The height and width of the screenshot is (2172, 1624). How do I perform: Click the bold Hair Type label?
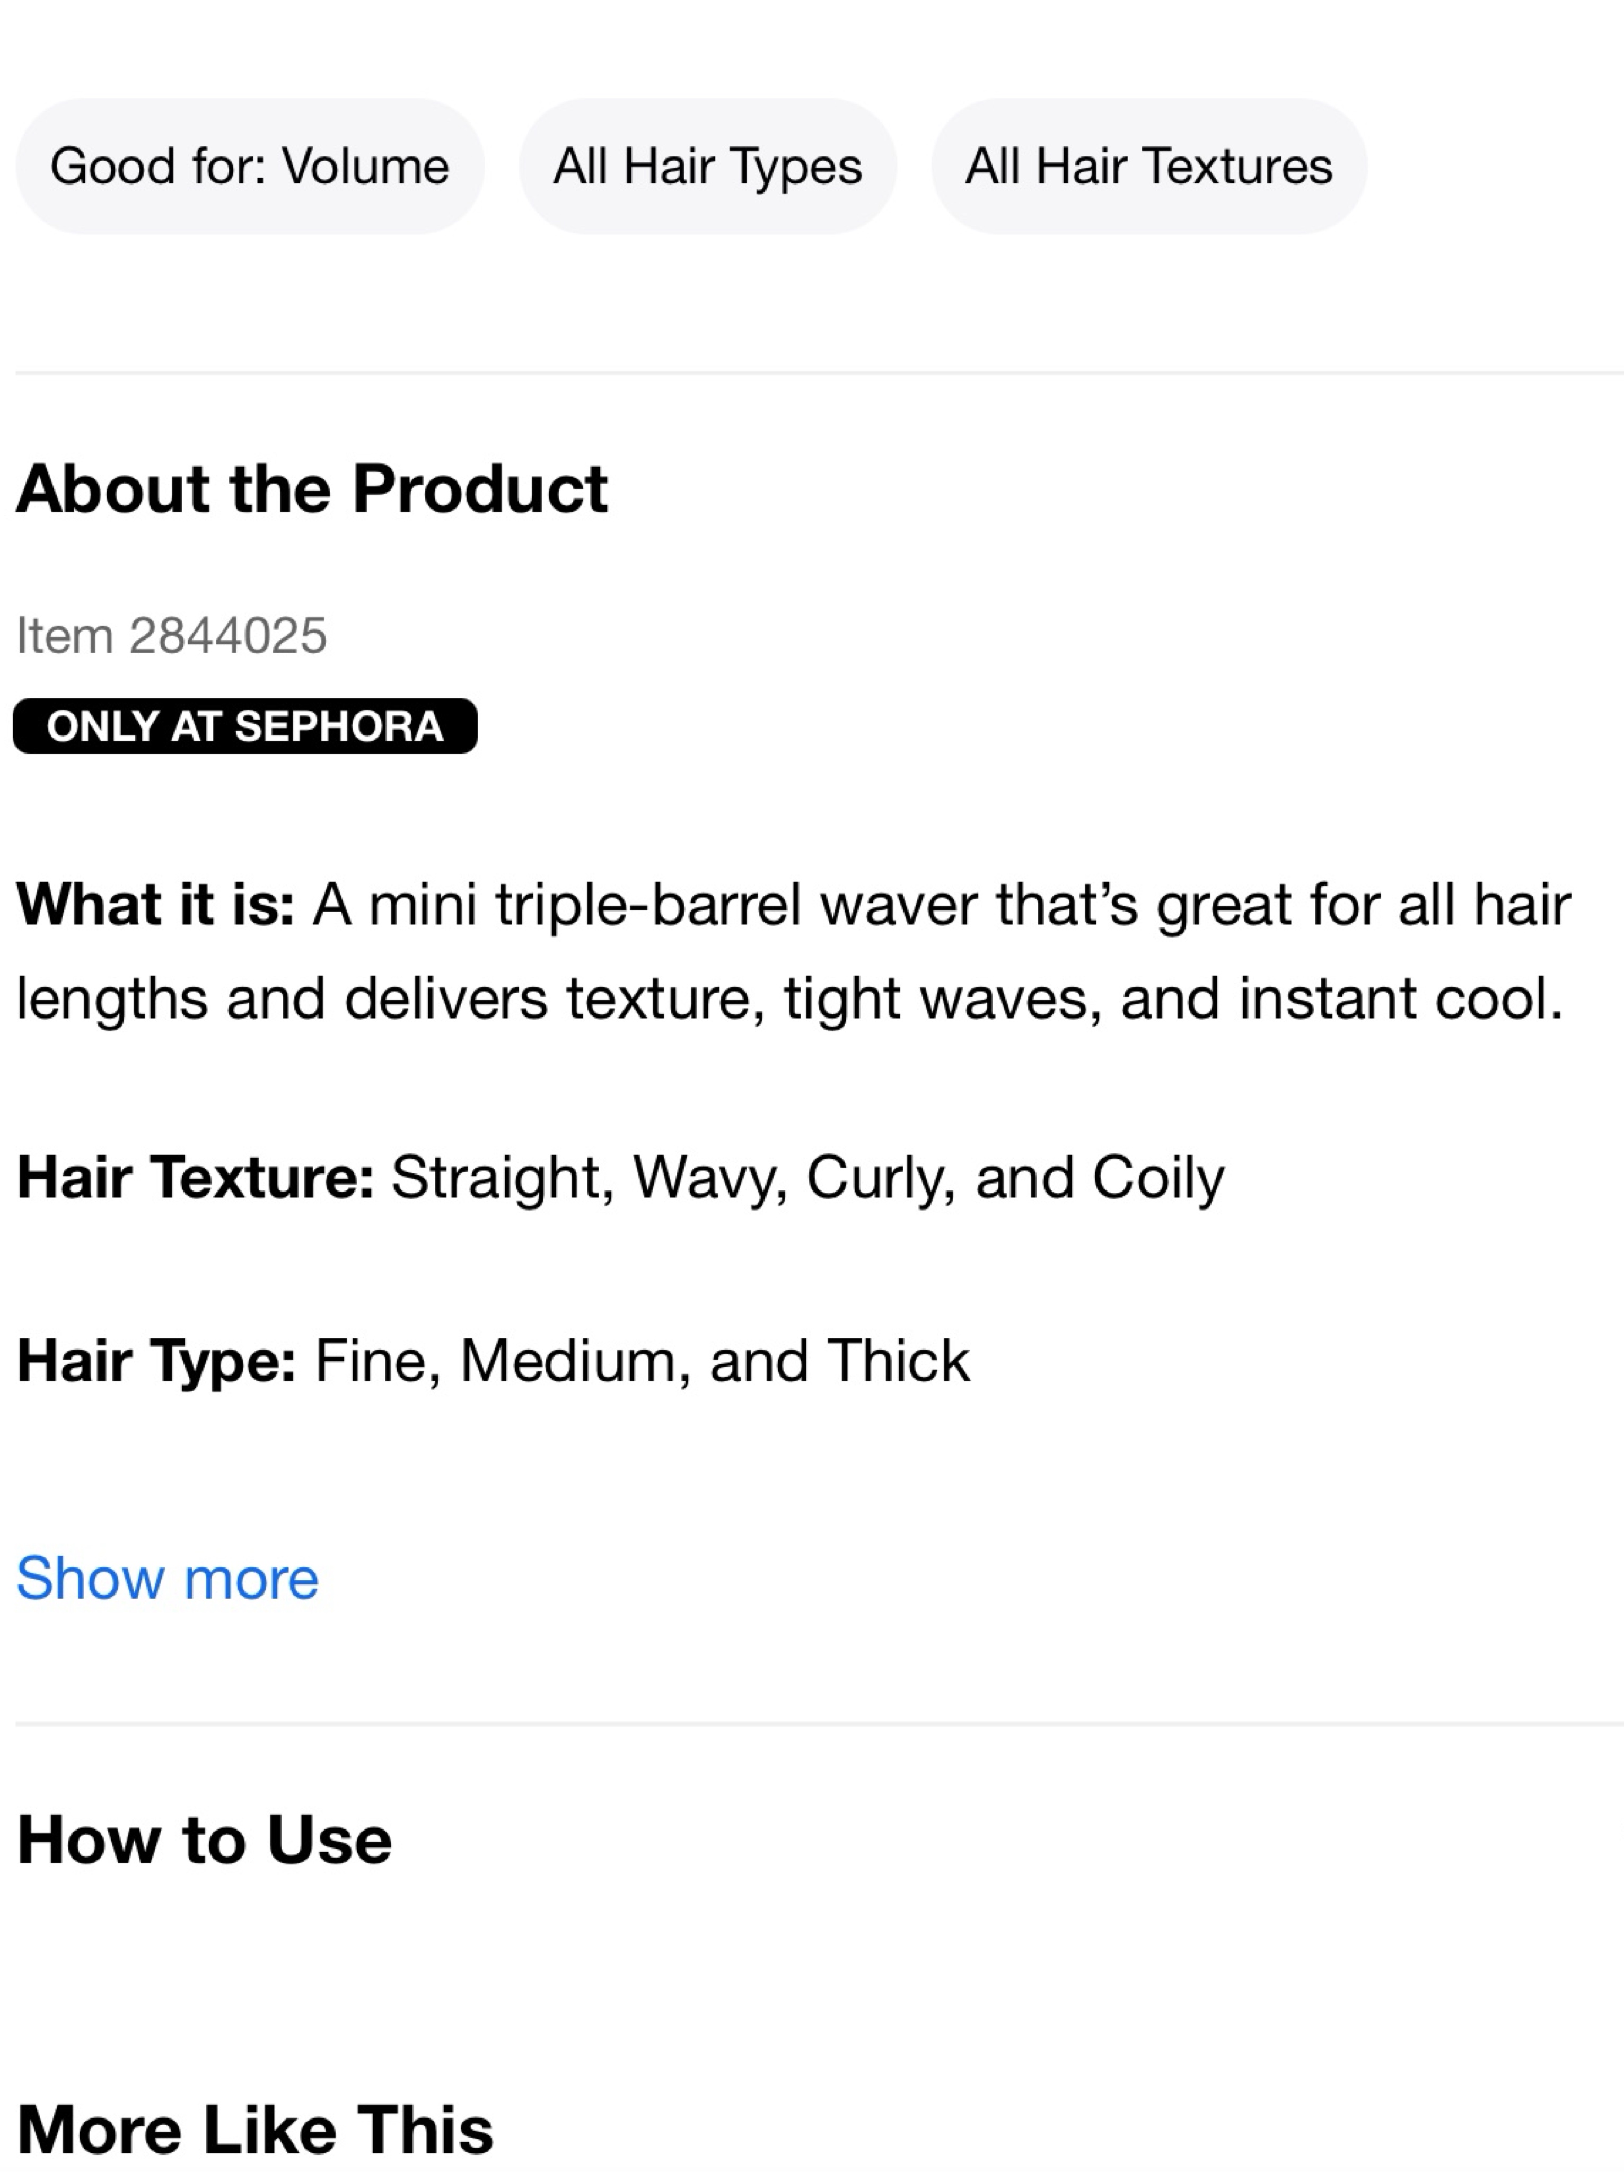tap(156, 1361)
